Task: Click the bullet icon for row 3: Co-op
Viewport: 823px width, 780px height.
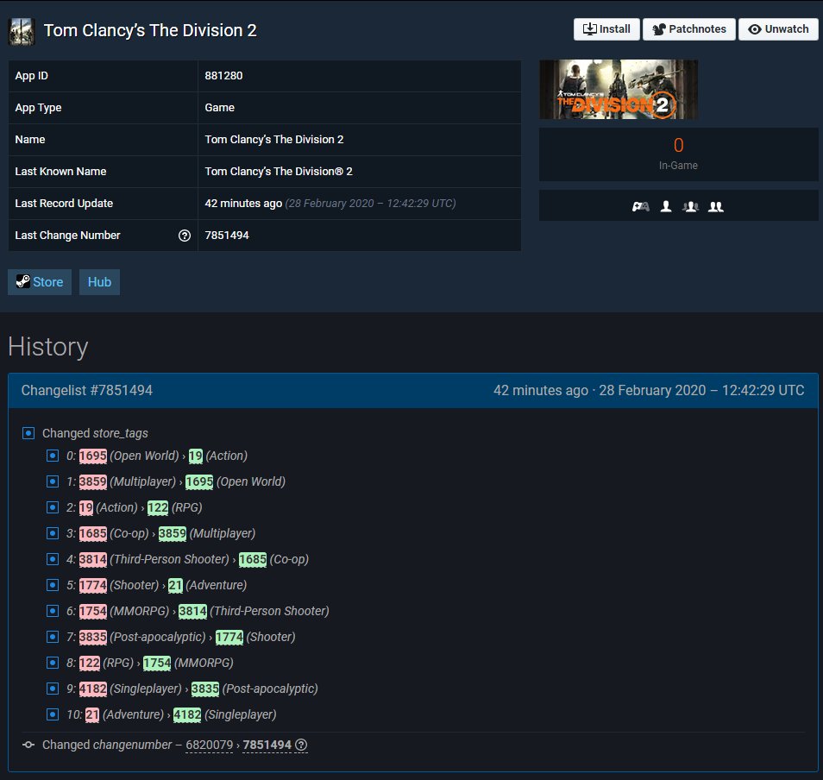Action: pos(53,533)
